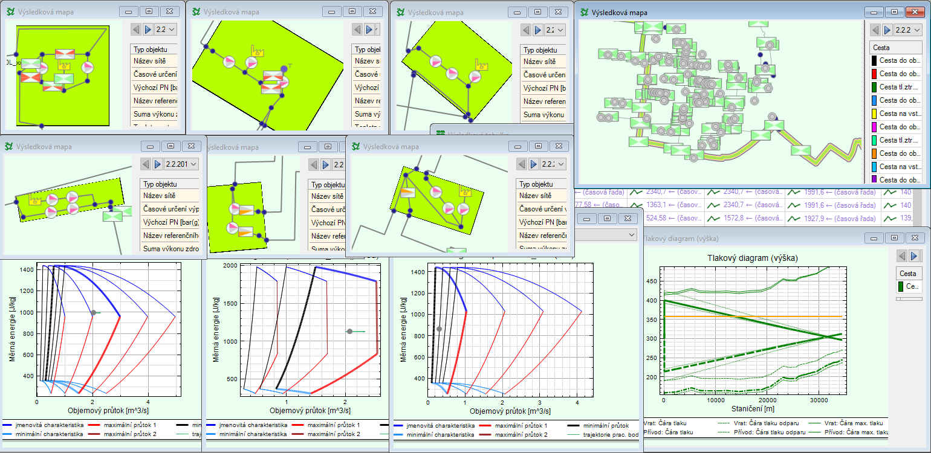
Task: Click next-step arrow in the 2.2.201 map window
Action: (x=158, y=164)
